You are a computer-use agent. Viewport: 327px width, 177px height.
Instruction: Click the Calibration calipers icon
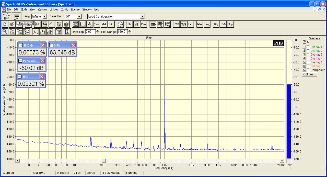(x=90, y=24)
